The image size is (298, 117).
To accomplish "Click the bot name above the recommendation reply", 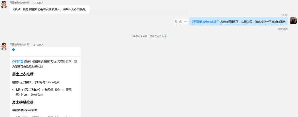I will (19, 45).
